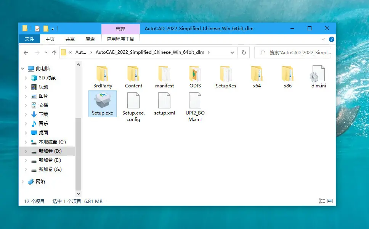Image resolution: width=369 pixels, height=229 pixels.
Task: Expand the 新加卷 (E:) node
Action: click(x=26, y=160)
